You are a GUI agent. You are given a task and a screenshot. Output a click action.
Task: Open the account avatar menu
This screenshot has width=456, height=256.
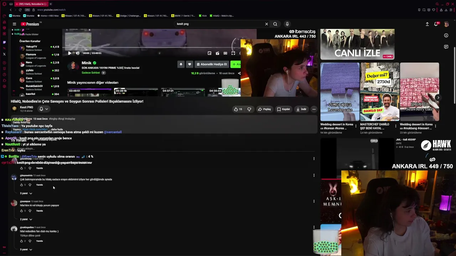446,24
